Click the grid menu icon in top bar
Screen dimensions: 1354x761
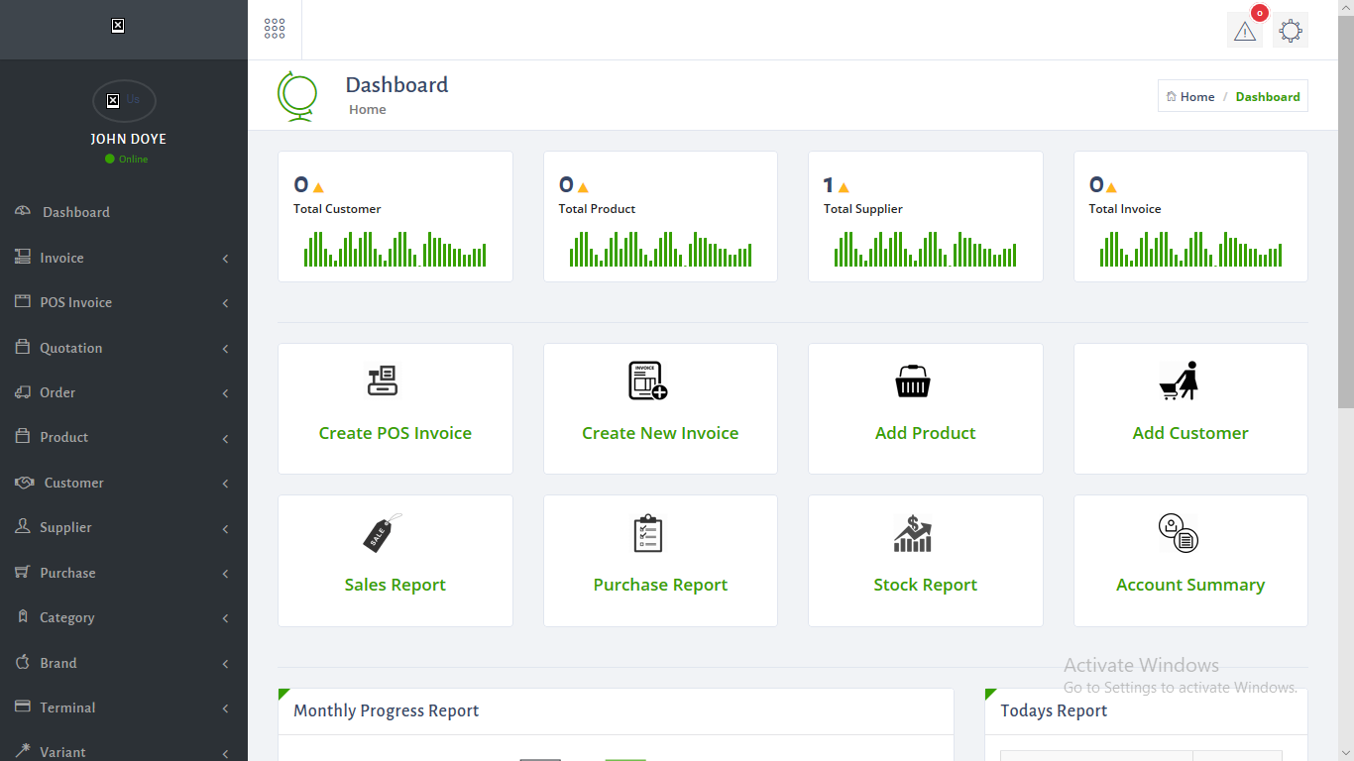[x=275, y=29]
